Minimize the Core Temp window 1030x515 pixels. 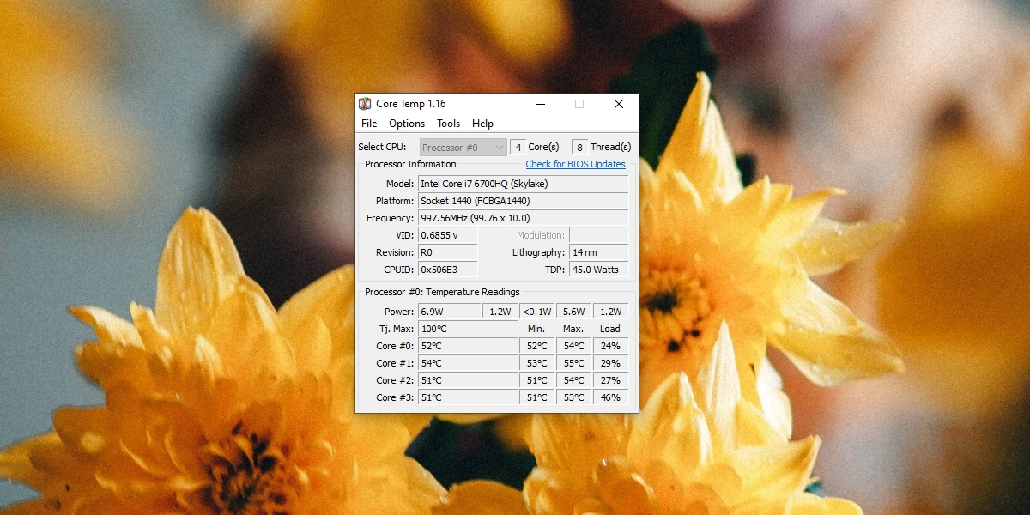pyautogui.click(x=541, y=104)
